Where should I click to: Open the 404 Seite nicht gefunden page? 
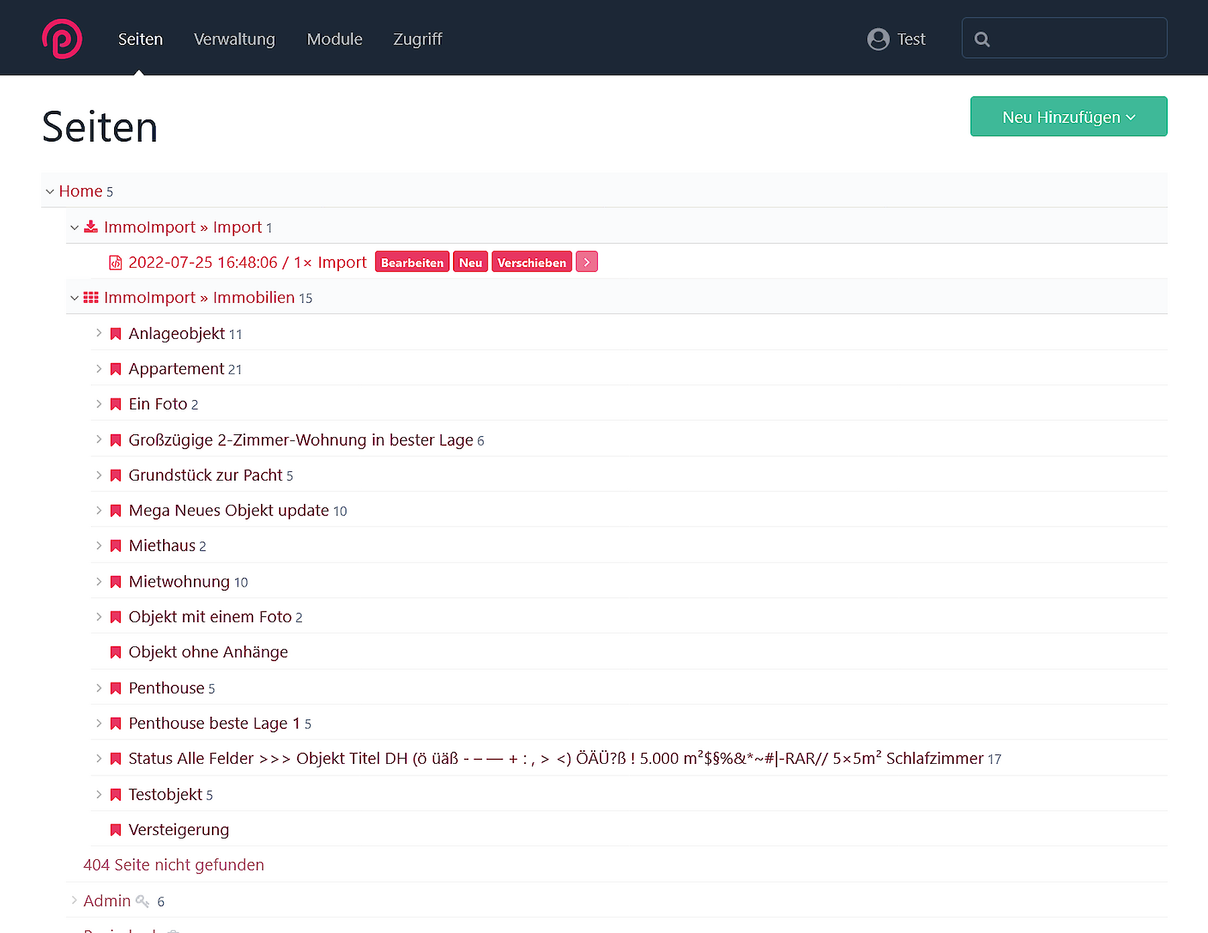[173, 865]
